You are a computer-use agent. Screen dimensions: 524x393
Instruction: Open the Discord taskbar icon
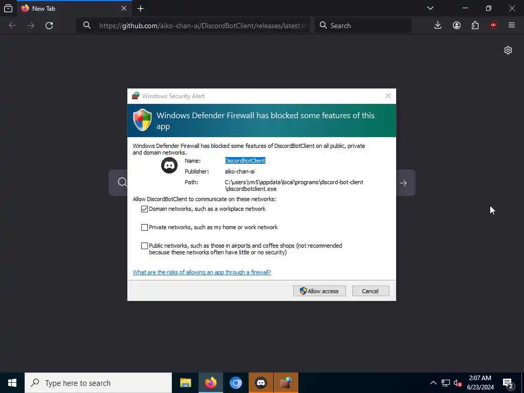coord(260,383)
